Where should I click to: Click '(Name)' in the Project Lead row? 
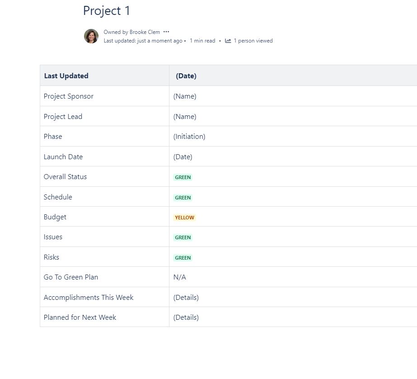click(185, 117)
